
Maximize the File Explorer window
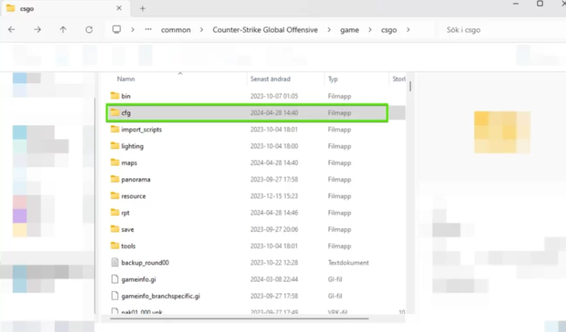540,3
